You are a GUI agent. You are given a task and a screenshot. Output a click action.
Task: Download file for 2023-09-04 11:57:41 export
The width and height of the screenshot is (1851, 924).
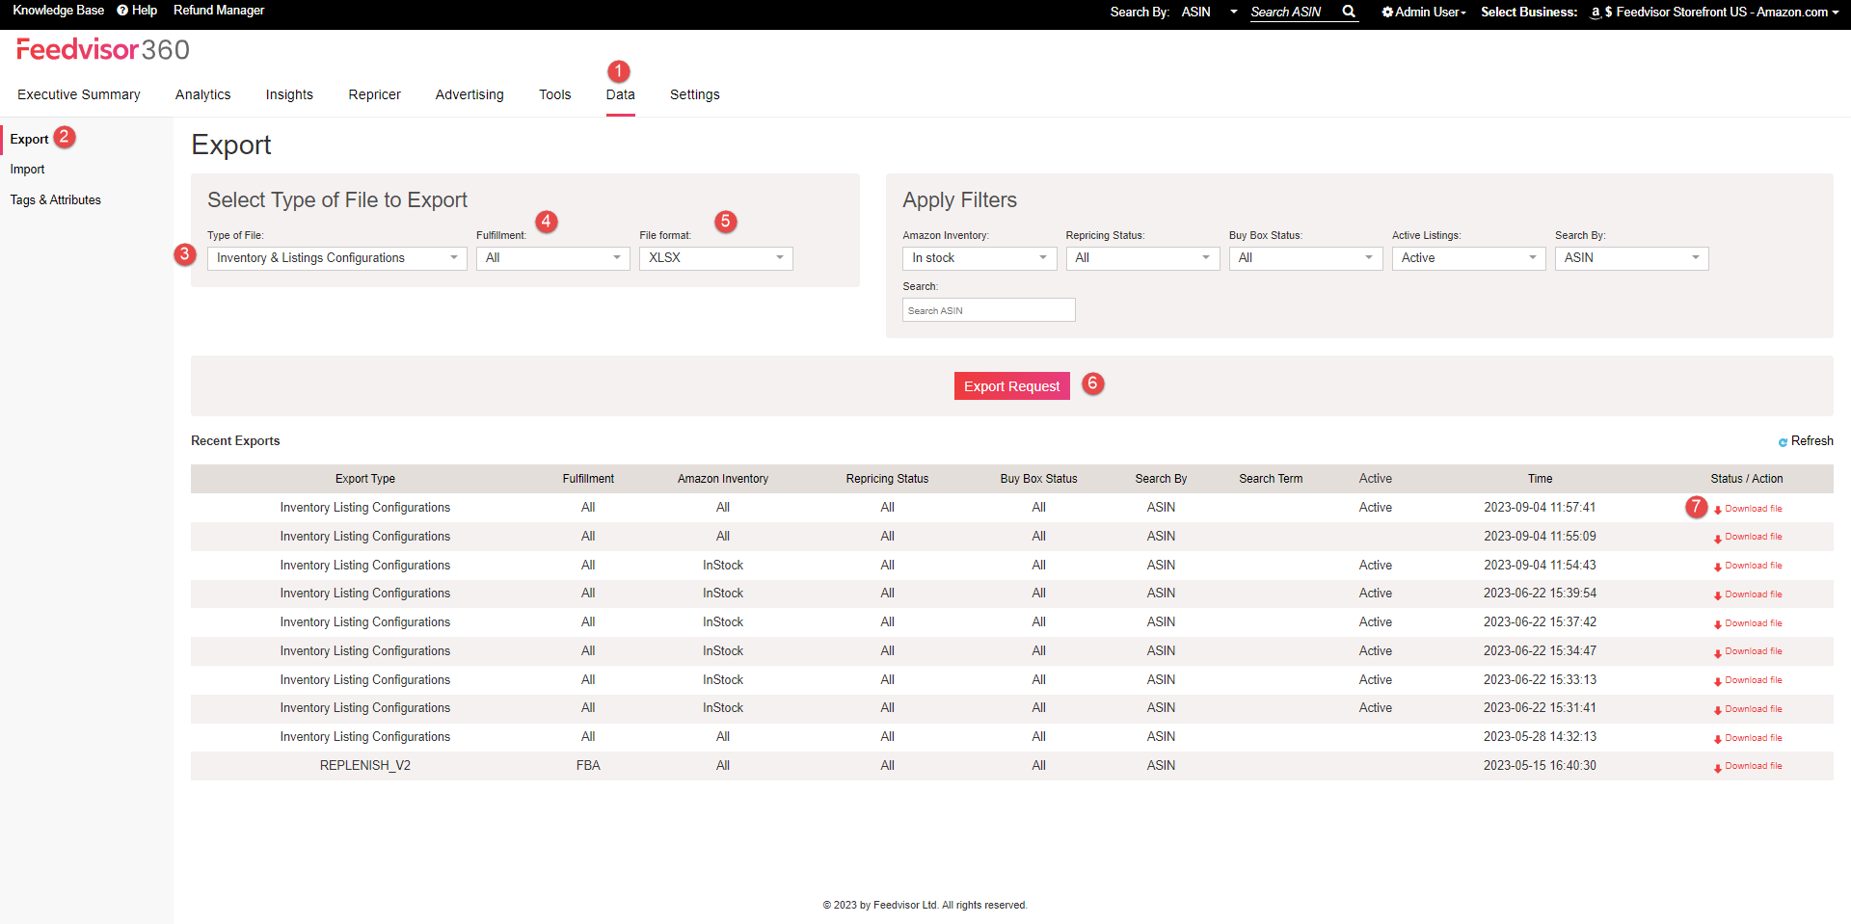click(x=1748, y=509)
